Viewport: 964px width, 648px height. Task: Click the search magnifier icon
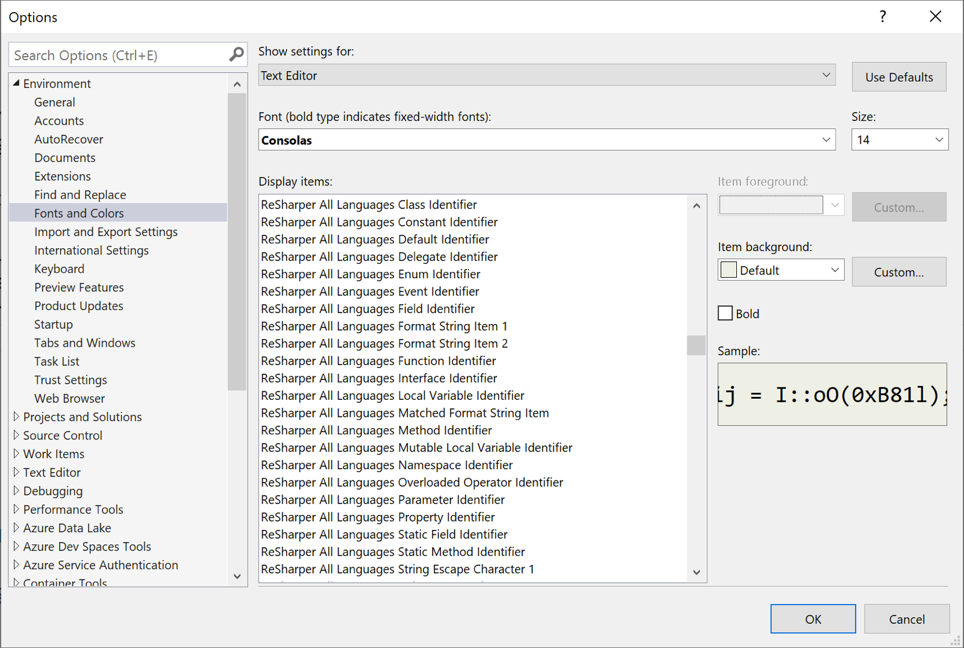[236, 55]
